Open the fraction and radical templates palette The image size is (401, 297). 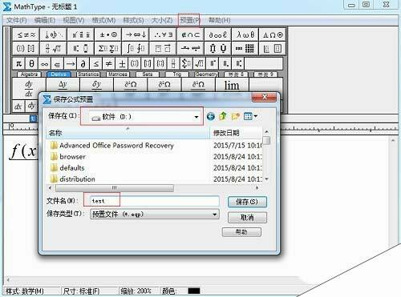53,49
